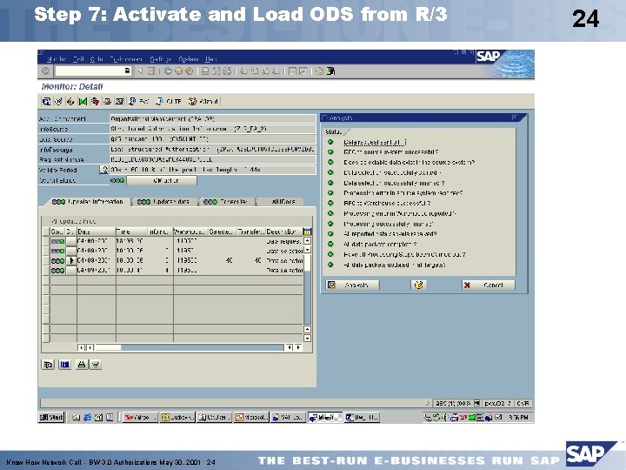Open the Settings menu

[161, 59]
